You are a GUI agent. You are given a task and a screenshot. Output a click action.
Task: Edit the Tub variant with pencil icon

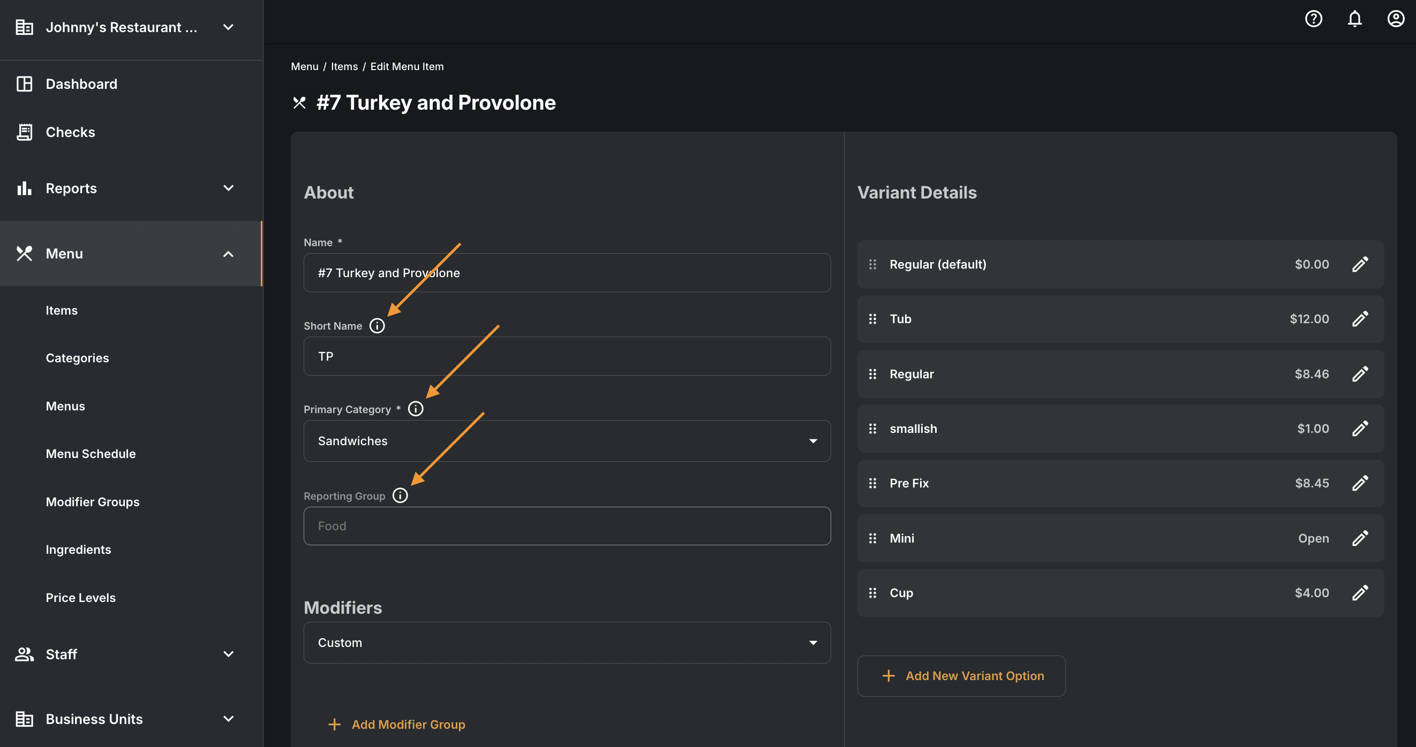[x=1360, y=319]
